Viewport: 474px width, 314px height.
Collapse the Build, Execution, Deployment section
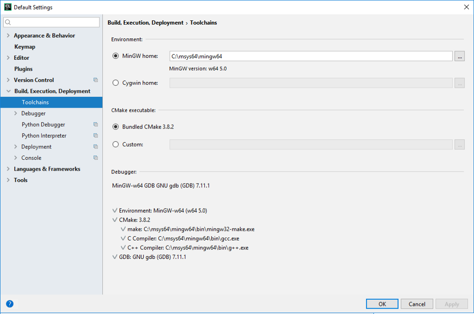pyautogui.click(x=8, y=91)
